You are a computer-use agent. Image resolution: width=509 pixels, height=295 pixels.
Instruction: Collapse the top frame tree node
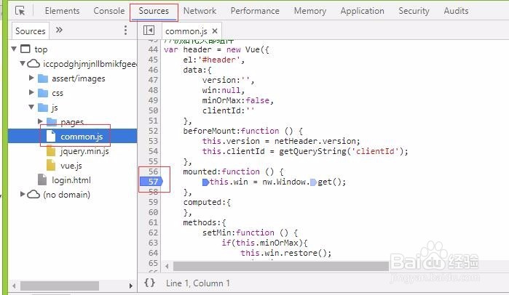point(14,49)
